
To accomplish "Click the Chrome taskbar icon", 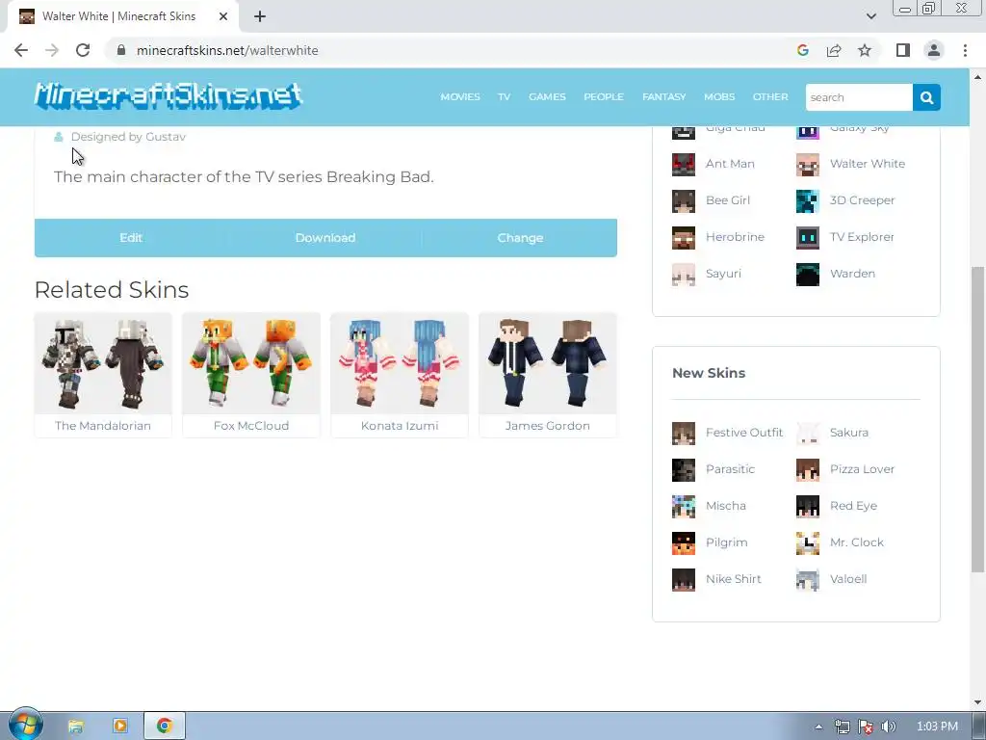I will [x=164, y=727].
